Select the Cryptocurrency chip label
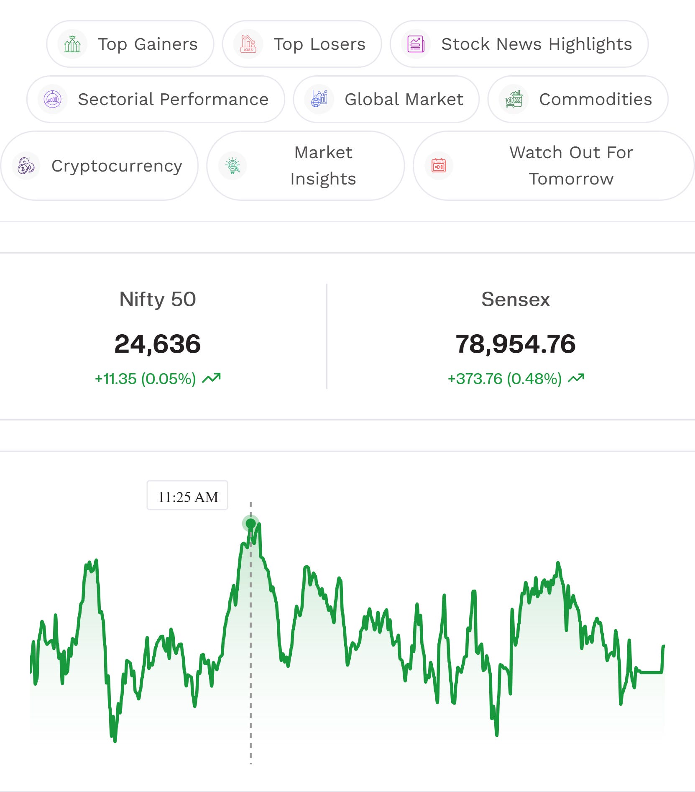Screen dimensions: 695x792 (117, 166)
